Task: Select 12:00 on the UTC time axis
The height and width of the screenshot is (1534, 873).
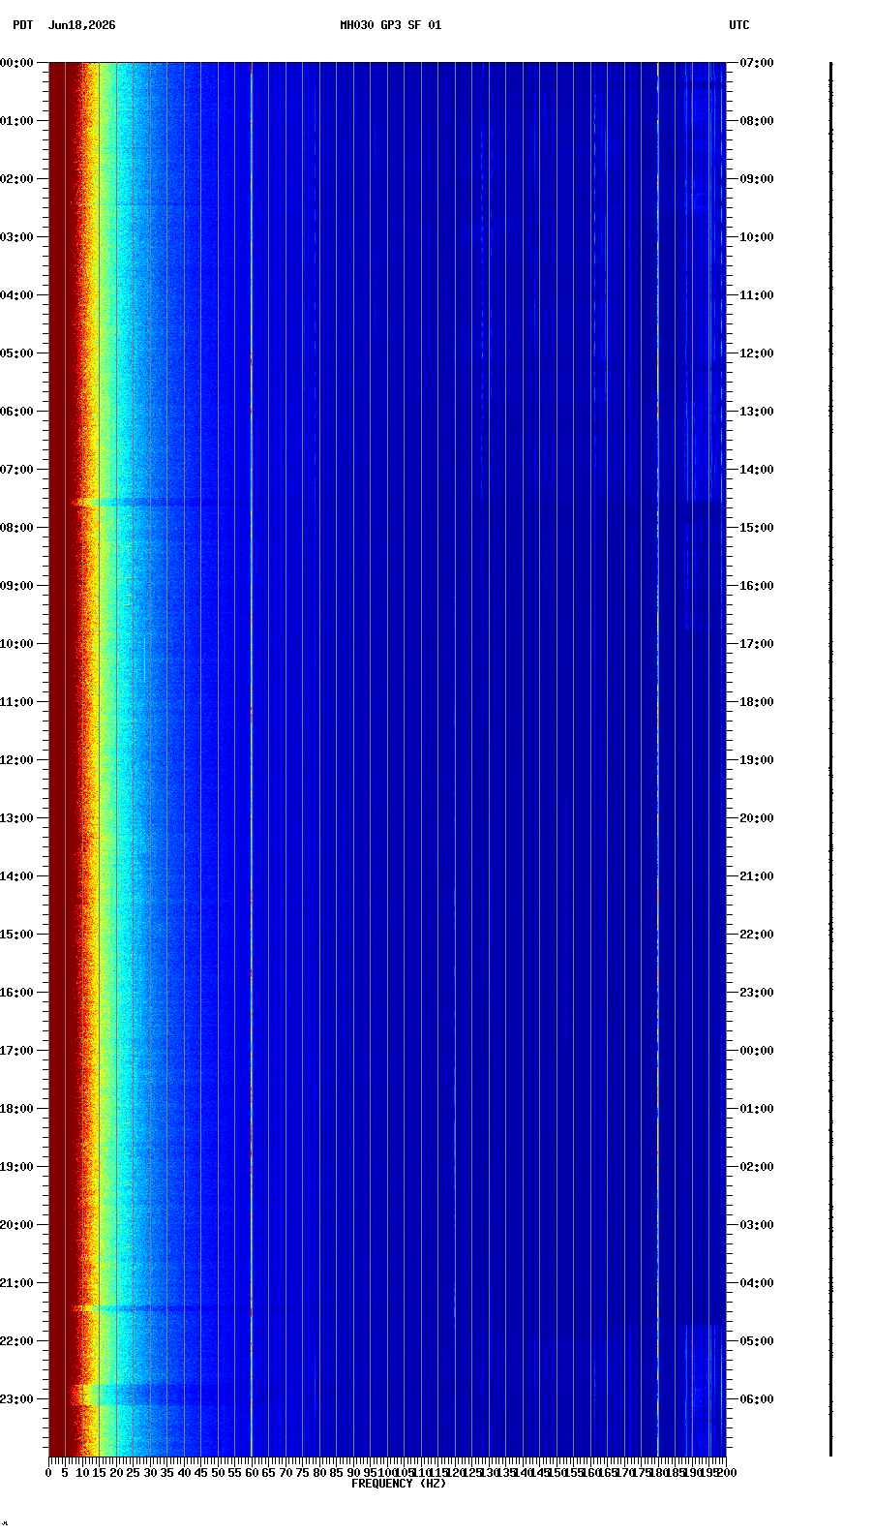Action: click(x=757, y=353)
